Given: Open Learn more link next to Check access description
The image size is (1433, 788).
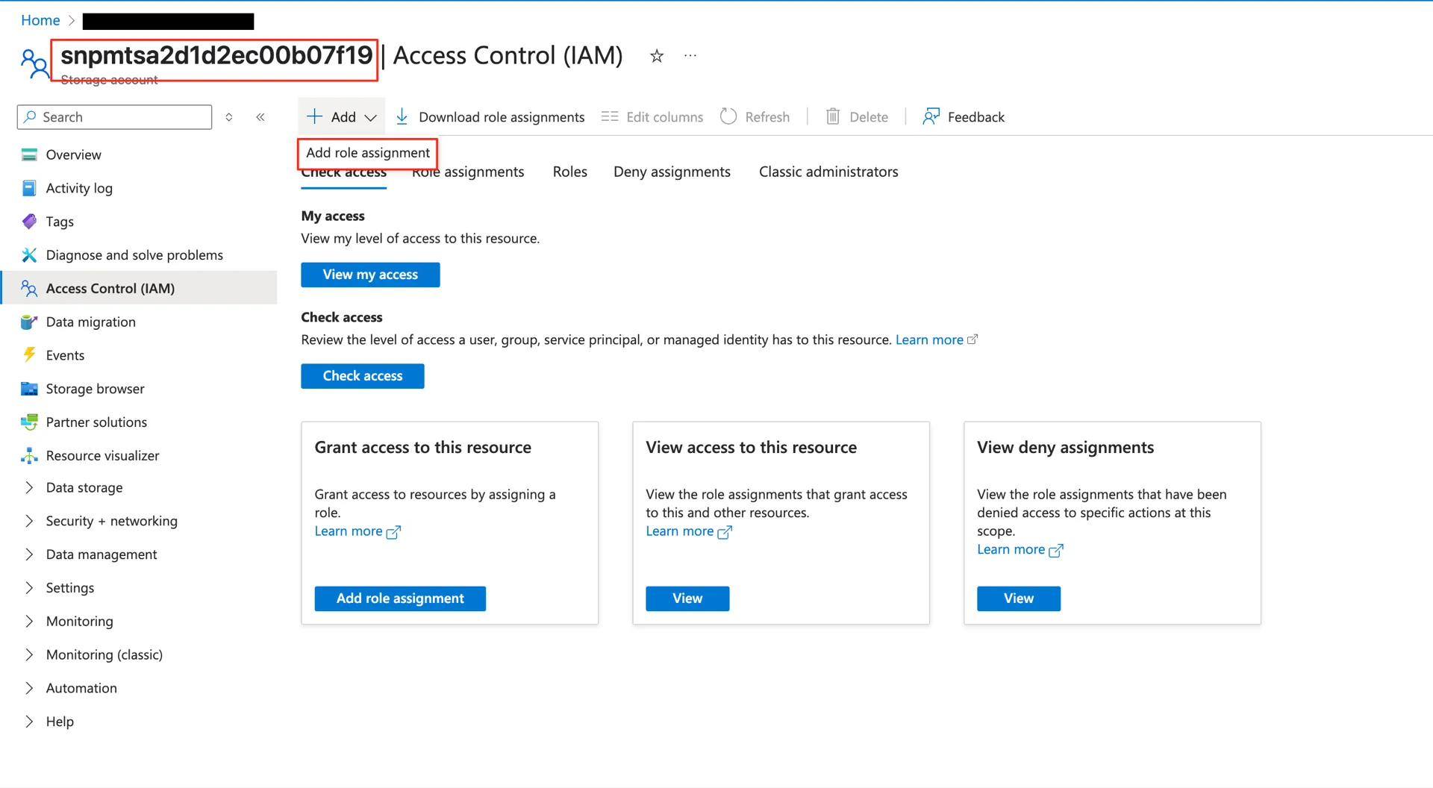Looking at the screenshot, I should (x=937, y=340).
